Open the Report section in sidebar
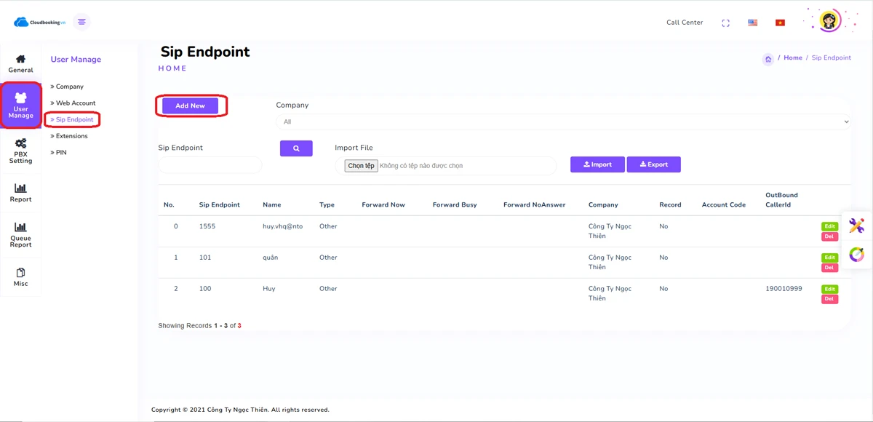Image resolution: width=873 pixels, height=422 pixels. pos(20,193)
